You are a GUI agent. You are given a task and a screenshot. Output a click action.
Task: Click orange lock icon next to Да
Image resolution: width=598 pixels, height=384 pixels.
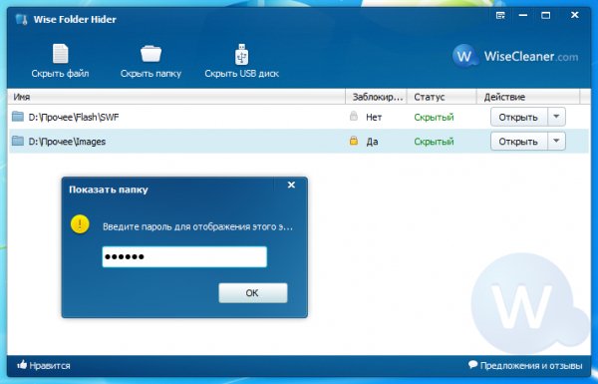pyautogui.click(x=354, y=141)
